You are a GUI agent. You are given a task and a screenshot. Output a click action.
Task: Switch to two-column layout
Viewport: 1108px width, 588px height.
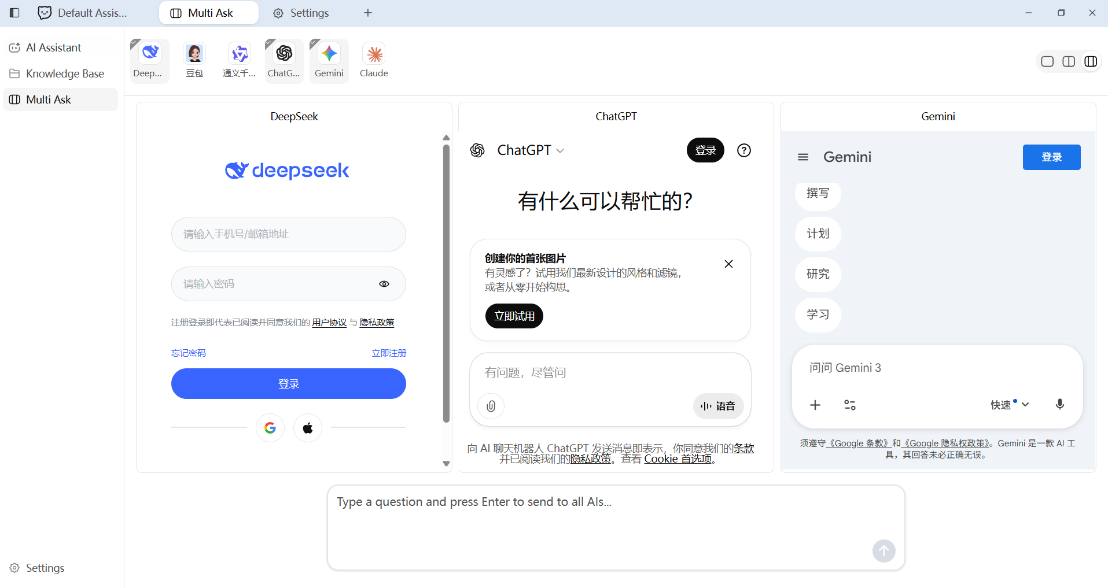[x=1069, y=61]
